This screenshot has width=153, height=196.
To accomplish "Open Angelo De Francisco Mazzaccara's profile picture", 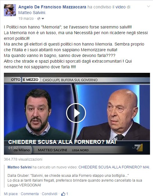I will (10, 10).
